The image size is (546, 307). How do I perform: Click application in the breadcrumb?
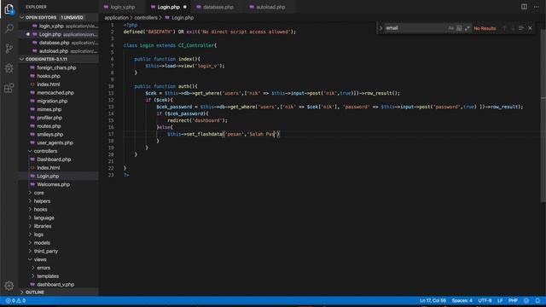tap(116, 18)
